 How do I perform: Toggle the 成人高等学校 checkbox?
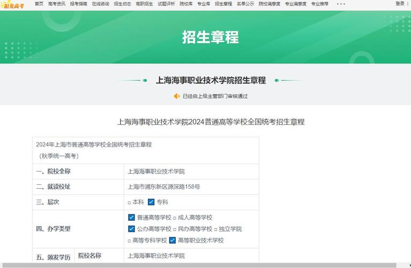tap(175, 218)
